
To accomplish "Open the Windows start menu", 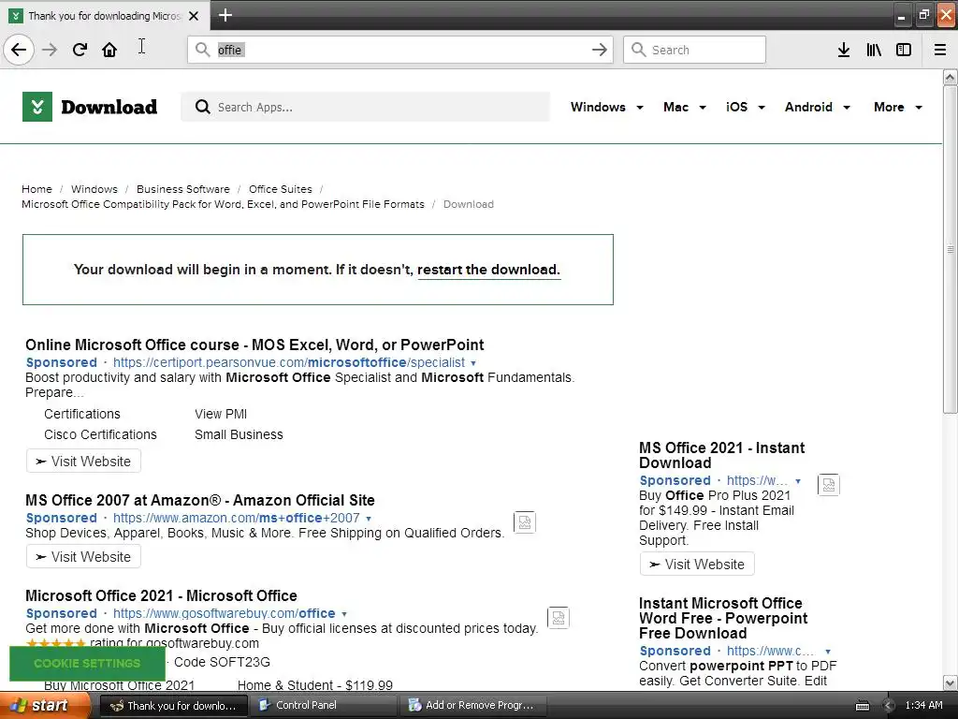I will (x=45, y=706).
